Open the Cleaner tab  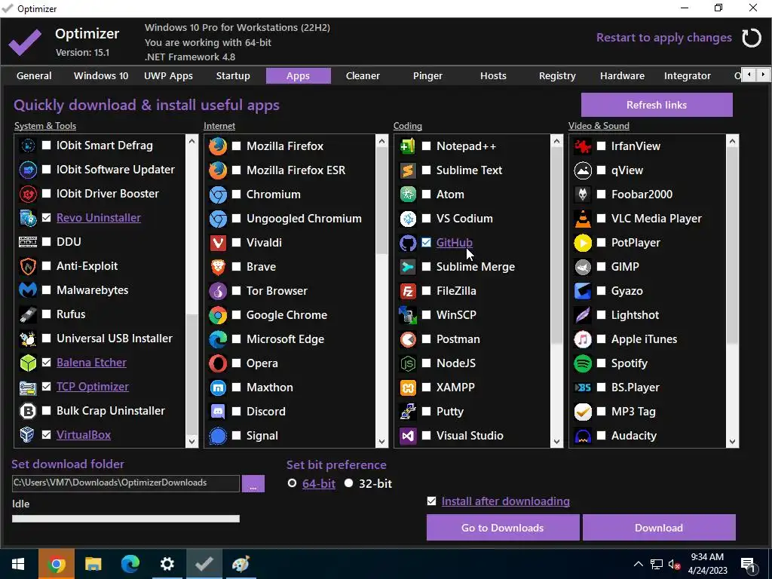363,76
